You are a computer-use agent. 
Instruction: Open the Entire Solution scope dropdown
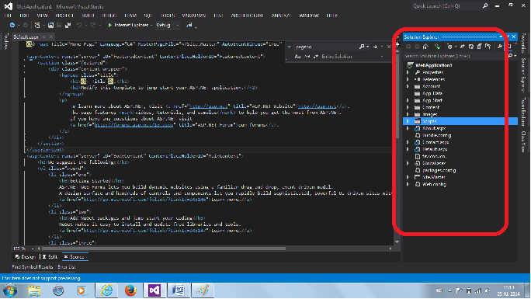click(382, 57)
